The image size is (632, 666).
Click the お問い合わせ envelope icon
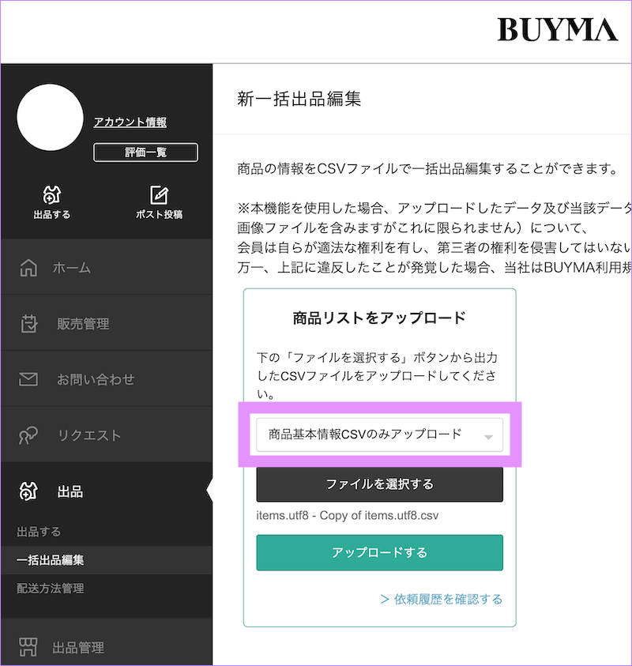click(28, 380)
